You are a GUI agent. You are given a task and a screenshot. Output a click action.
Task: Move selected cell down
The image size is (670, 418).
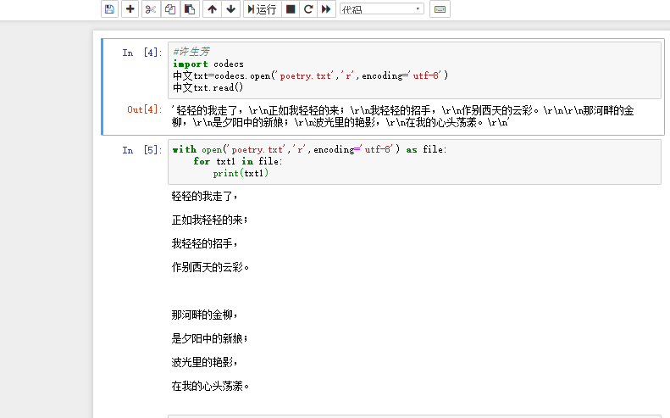coord(230,9)
